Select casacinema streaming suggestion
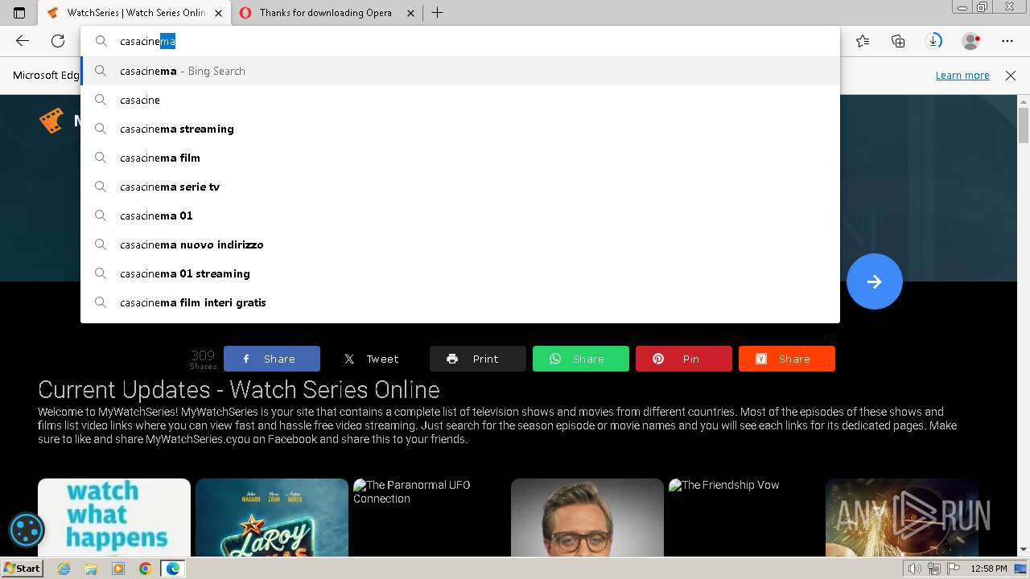1030x579 pixels. (460, 129)
